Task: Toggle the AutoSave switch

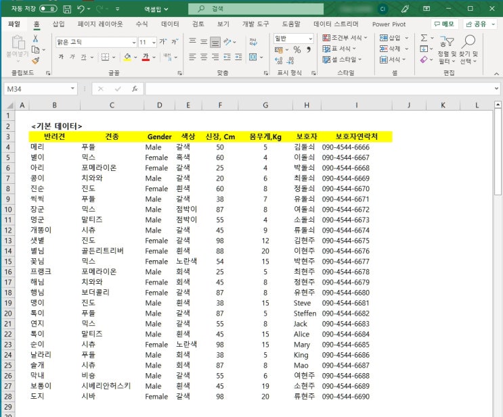Action: click(x=48, y=9)
